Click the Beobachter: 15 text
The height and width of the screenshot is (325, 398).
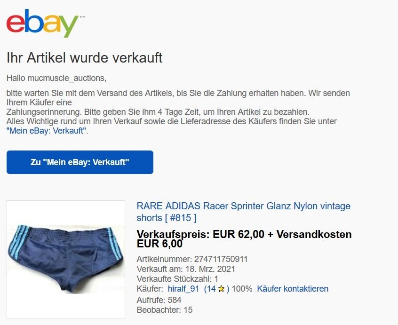pyautogui.click(x=165, y=310)
